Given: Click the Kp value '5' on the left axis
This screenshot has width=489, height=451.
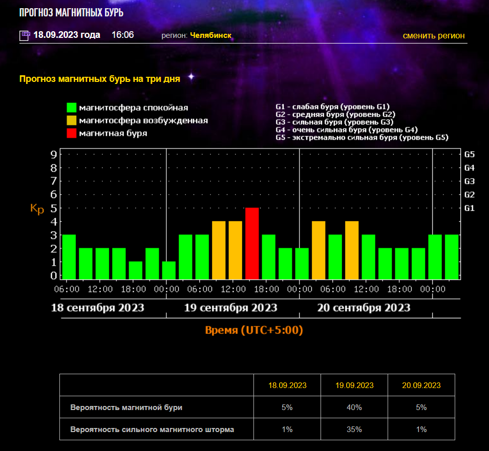Looking at the screenshot, I should click(x=54, y=208).
